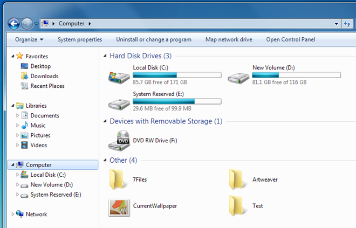
Task: Select the Local Disk (C:) drive icon
Action: point(119,78)
